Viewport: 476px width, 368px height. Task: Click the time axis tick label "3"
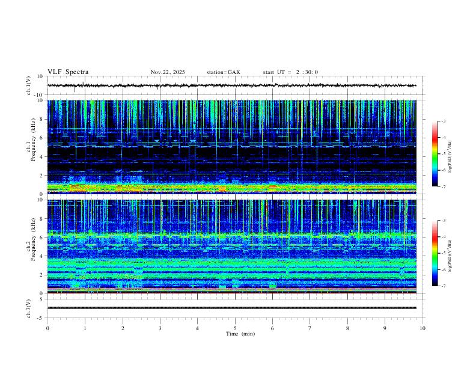point(160,328)
